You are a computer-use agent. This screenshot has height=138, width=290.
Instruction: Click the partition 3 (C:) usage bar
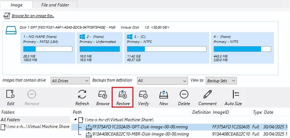click(x=167, y=49)
